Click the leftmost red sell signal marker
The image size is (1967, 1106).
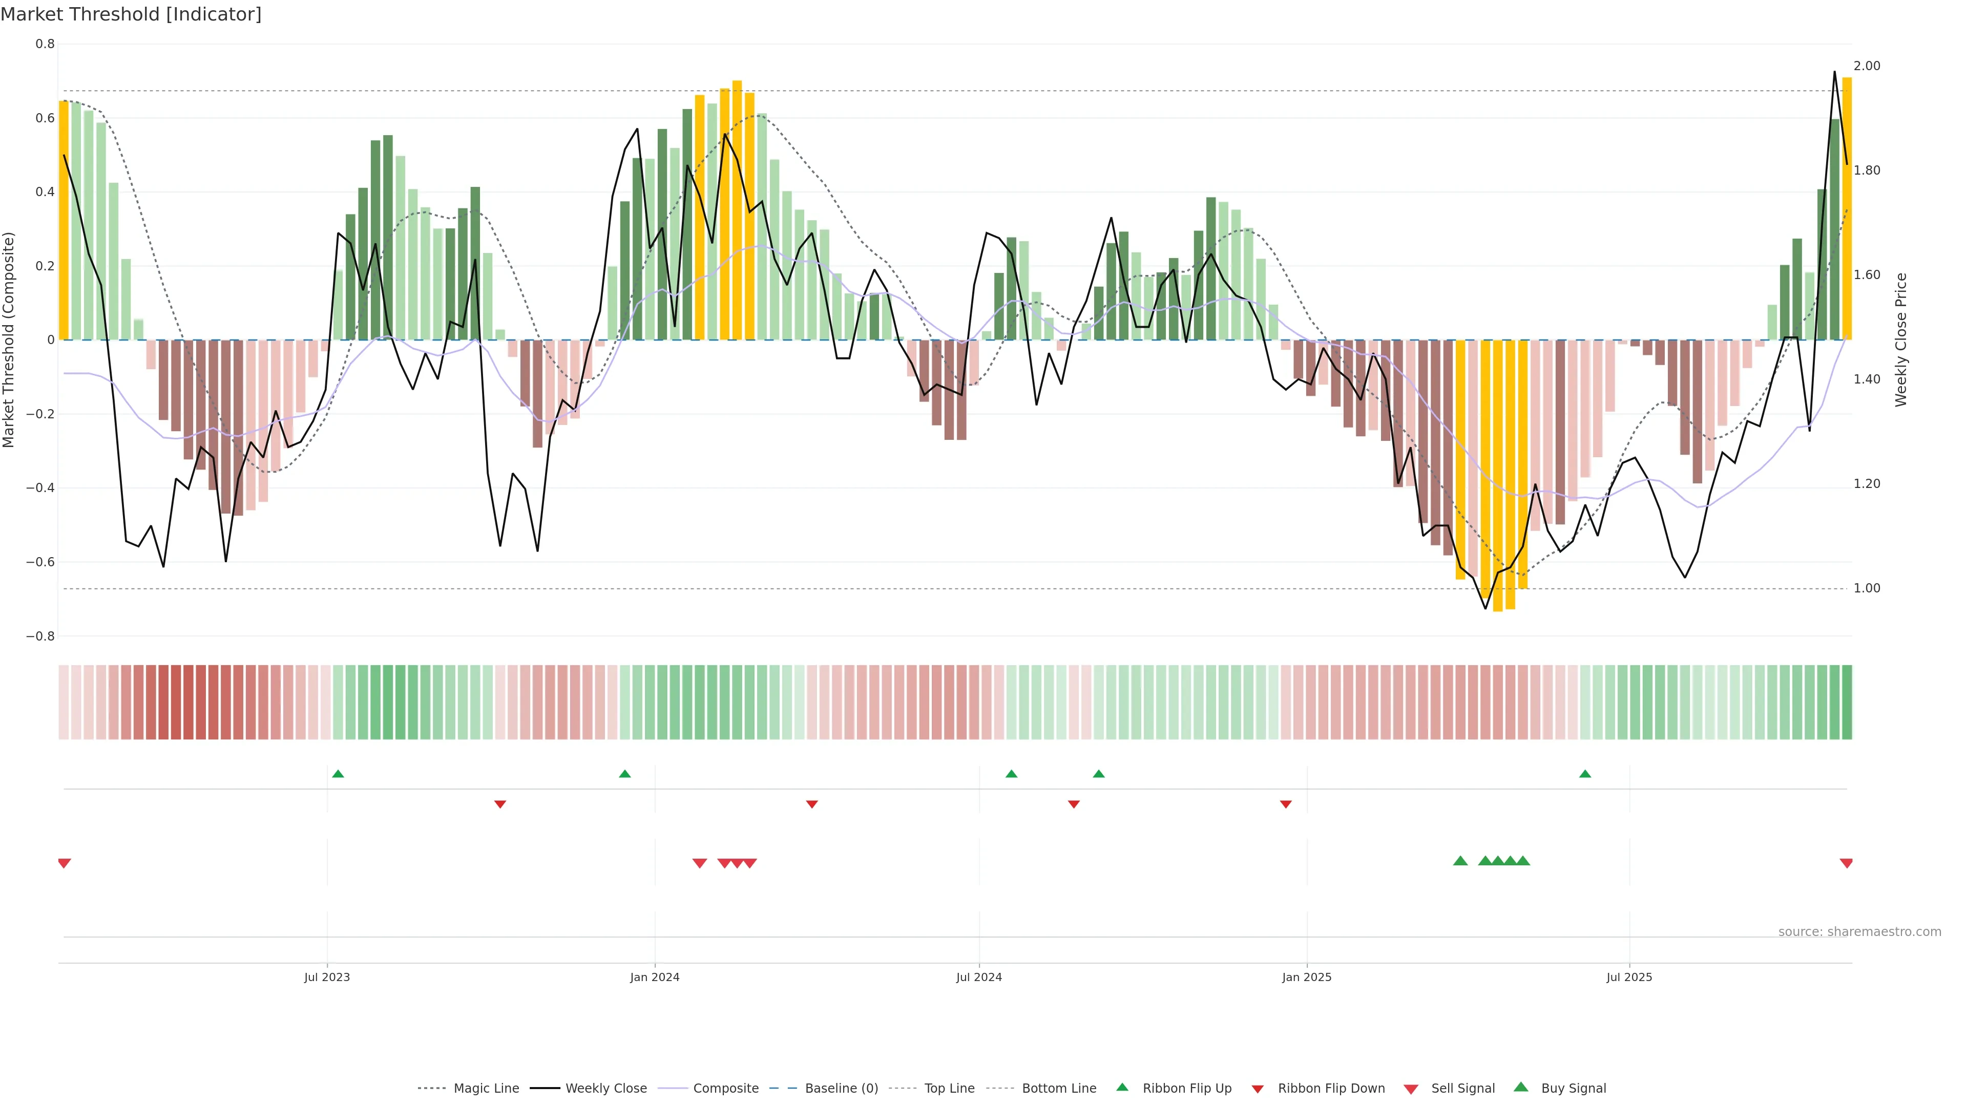coord(64,863)
